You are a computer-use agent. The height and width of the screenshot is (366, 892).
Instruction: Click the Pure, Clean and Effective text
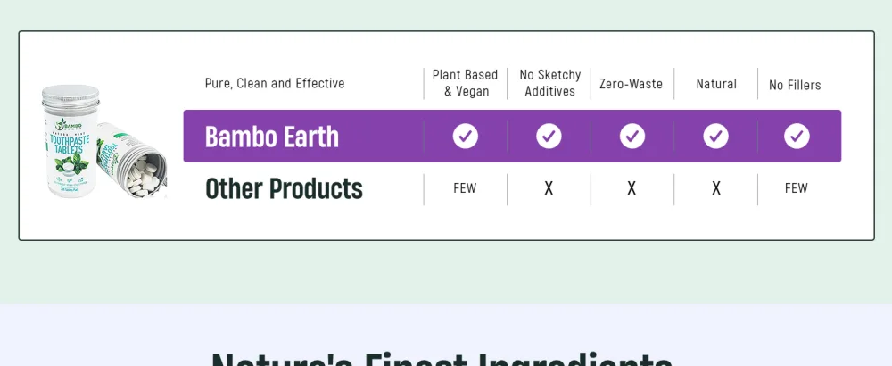[275, 84]
